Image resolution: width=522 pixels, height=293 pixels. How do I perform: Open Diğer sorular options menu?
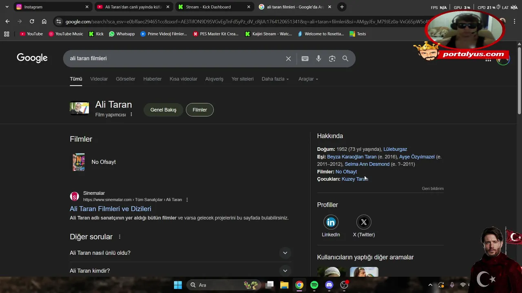(119, 237)
